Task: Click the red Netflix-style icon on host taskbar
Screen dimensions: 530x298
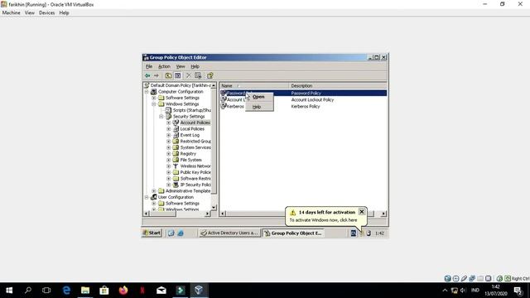Action: (142, 291)
